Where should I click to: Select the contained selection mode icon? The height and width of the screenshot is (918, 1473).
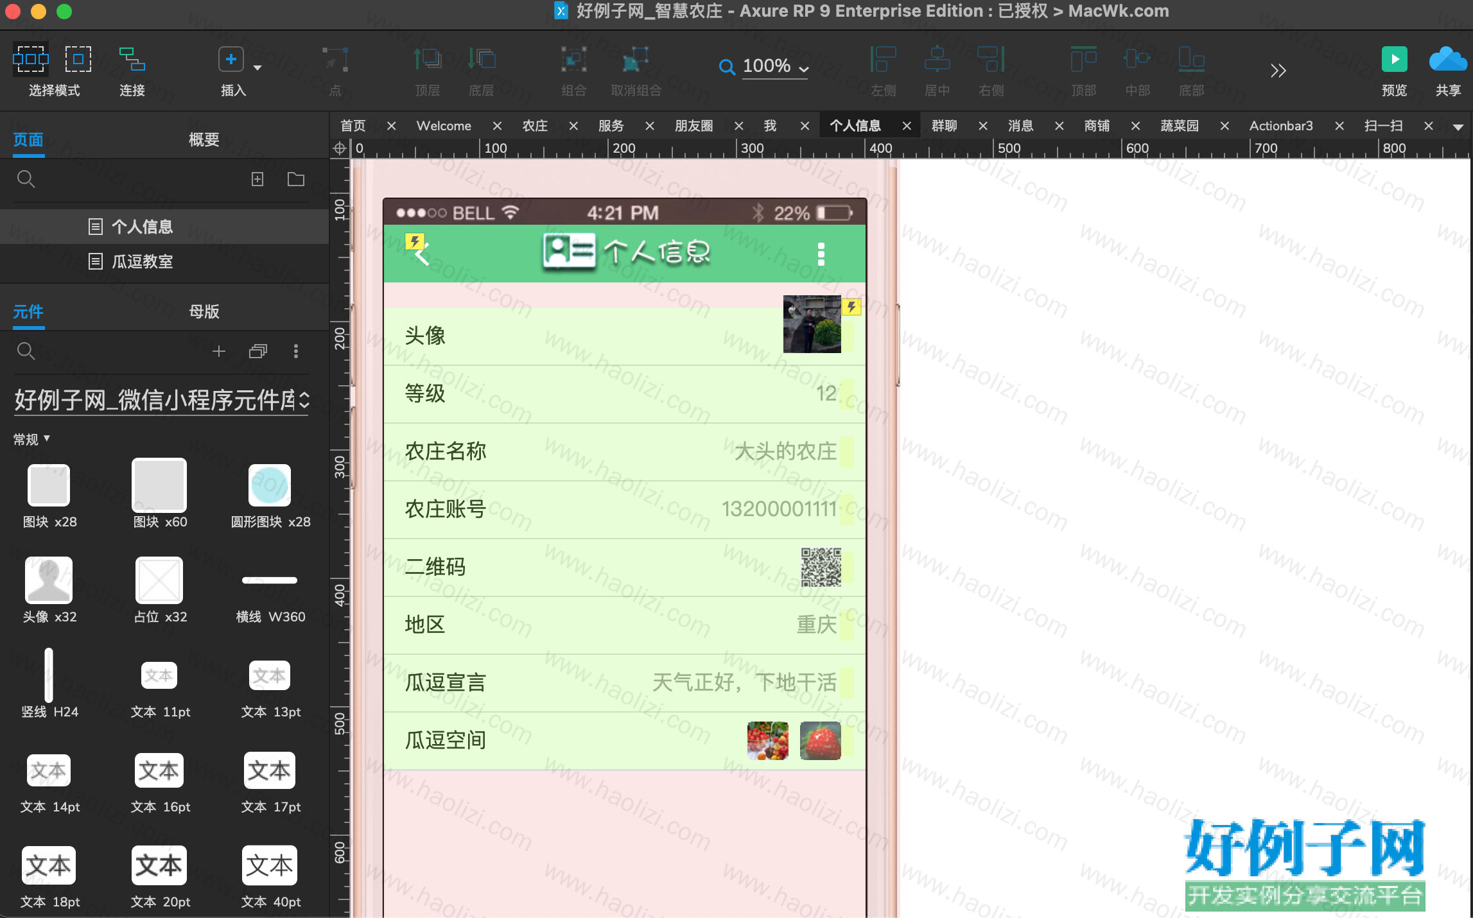point(78,59)
